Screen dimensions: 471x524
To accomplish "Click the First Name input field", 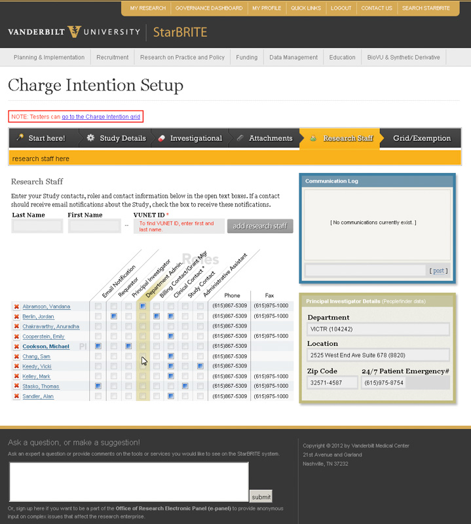I will tap(94, 226).
